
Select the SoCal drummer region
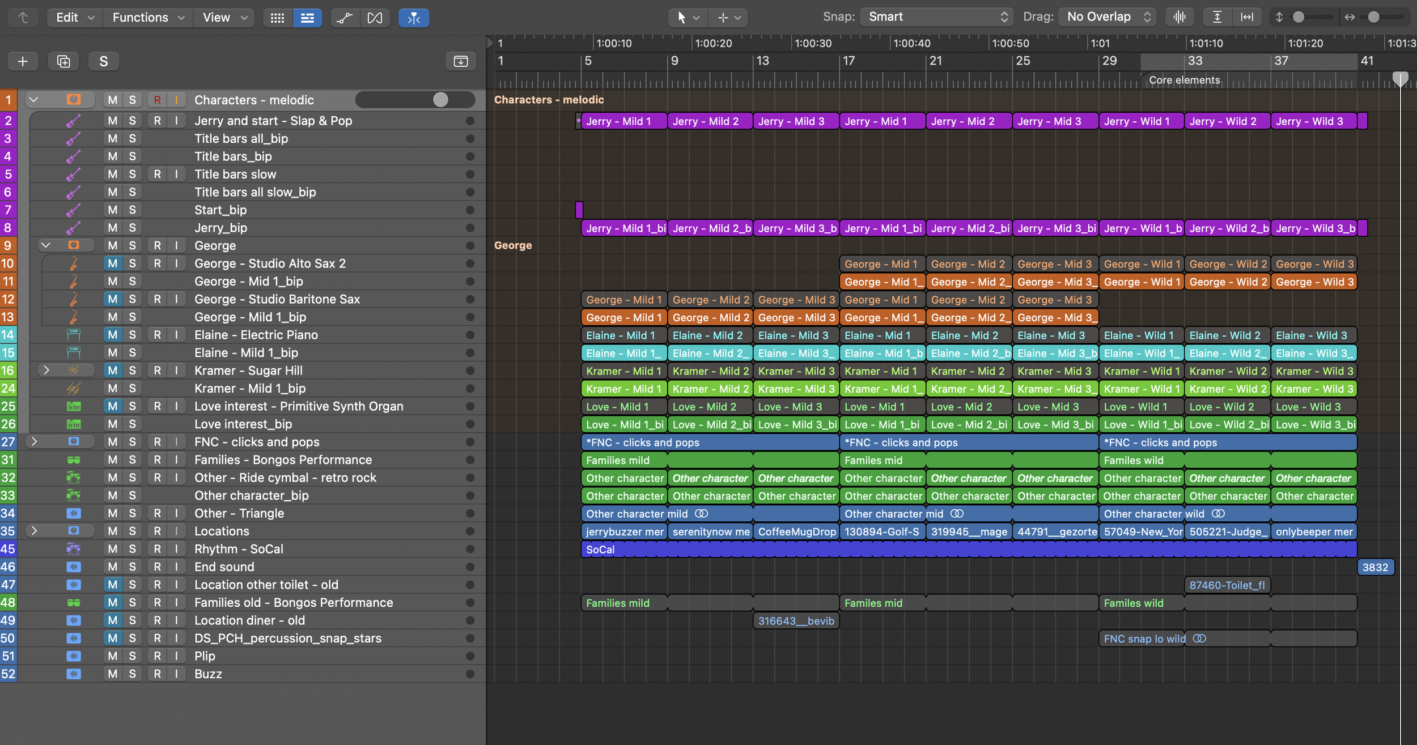coord(969,550)
